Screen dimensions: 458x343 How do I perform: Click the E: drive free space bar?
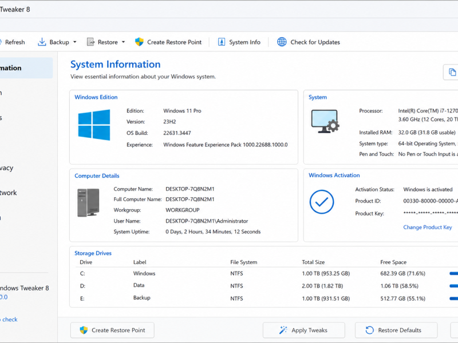(x=453, y=298)
